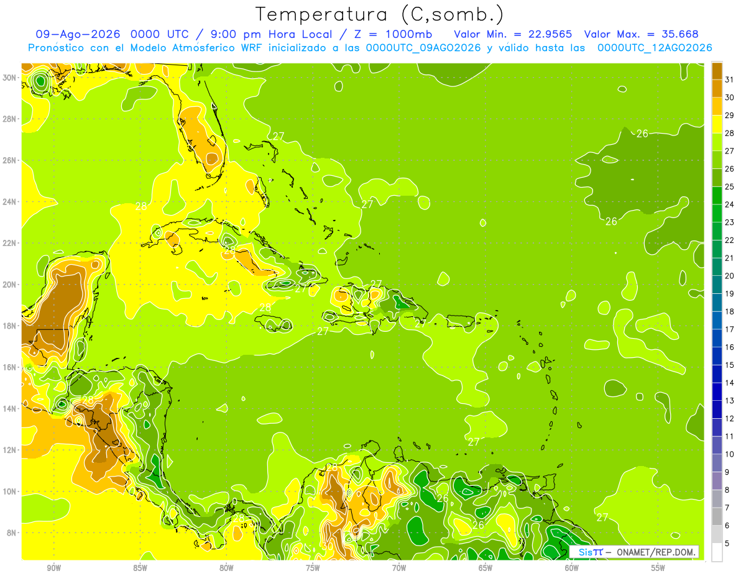Click the valid-until time "0000UTC_12AGO2026"
The height and width of the screenshot is (576, 746).
click(655, 48)
